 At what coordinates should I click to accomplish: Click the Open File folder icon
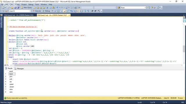(12, 8)
